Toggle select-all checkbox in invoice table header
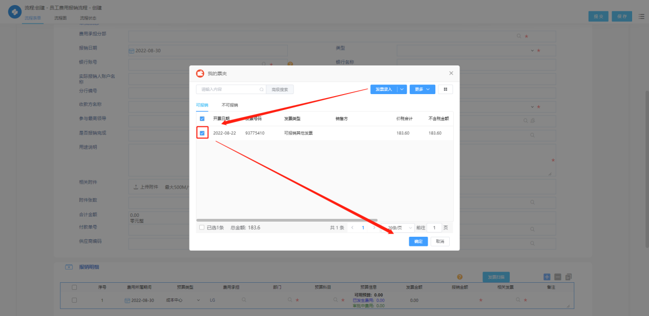The image size is (649, 316). [x=202, y=119]
